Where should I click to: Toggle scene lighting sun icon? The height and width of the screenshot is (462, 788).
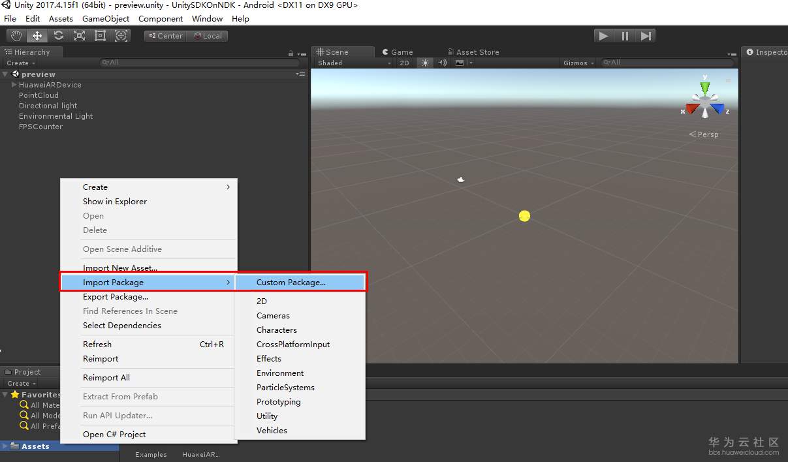coord(425,63)
